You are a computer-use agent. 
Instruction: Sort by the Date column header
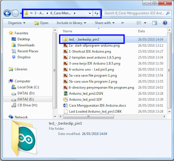(x=141, y=31)
